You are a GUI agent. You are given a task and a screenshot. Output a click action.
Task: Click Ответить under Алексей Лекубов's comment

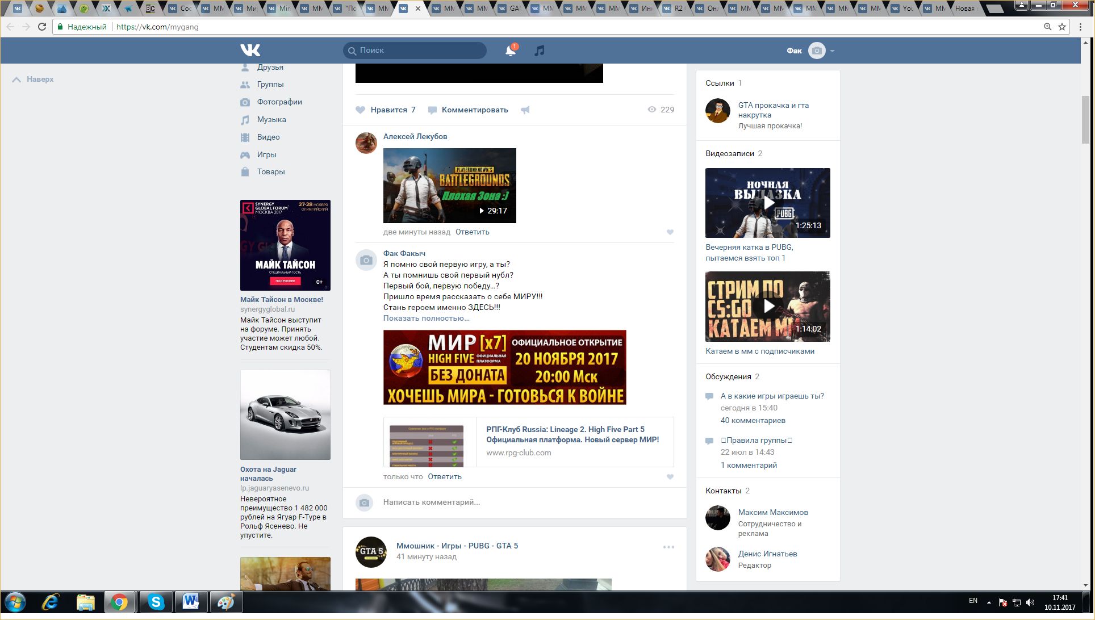[472, 232]
